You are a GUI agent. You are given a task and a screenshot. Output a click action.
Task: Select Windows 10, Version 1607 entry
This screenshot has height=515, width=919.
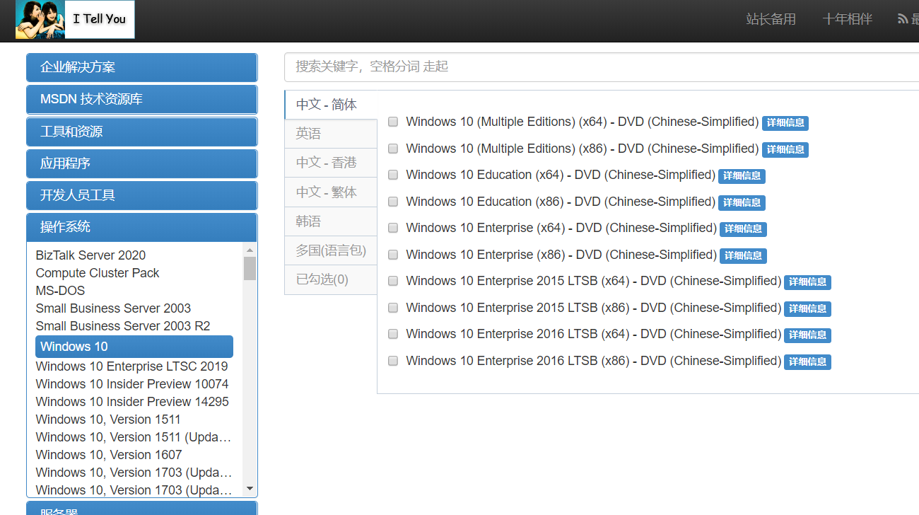[x=109, y=455]
